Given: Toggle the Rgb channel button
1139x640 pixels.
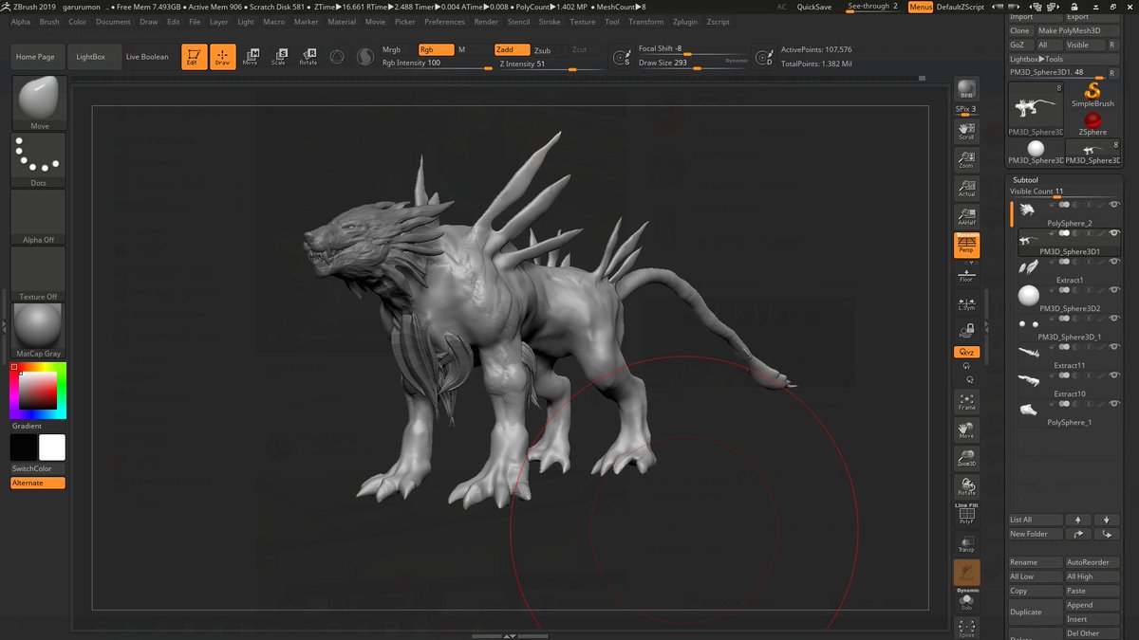Looking at the screenshot, I should [x=436, y=49].
